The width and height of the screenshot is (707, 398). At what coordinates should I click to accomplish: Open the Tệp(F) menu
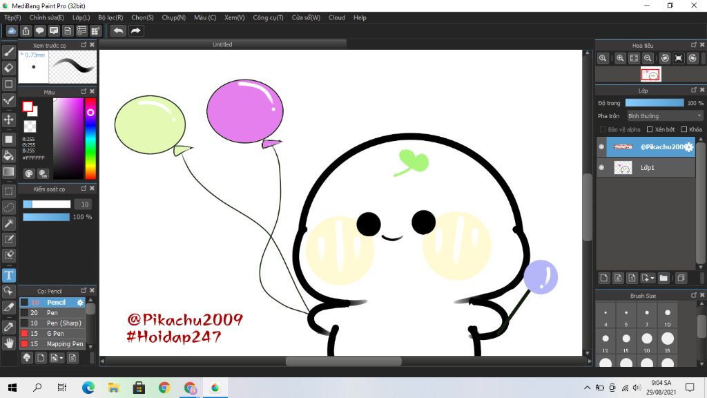point(12,17)
